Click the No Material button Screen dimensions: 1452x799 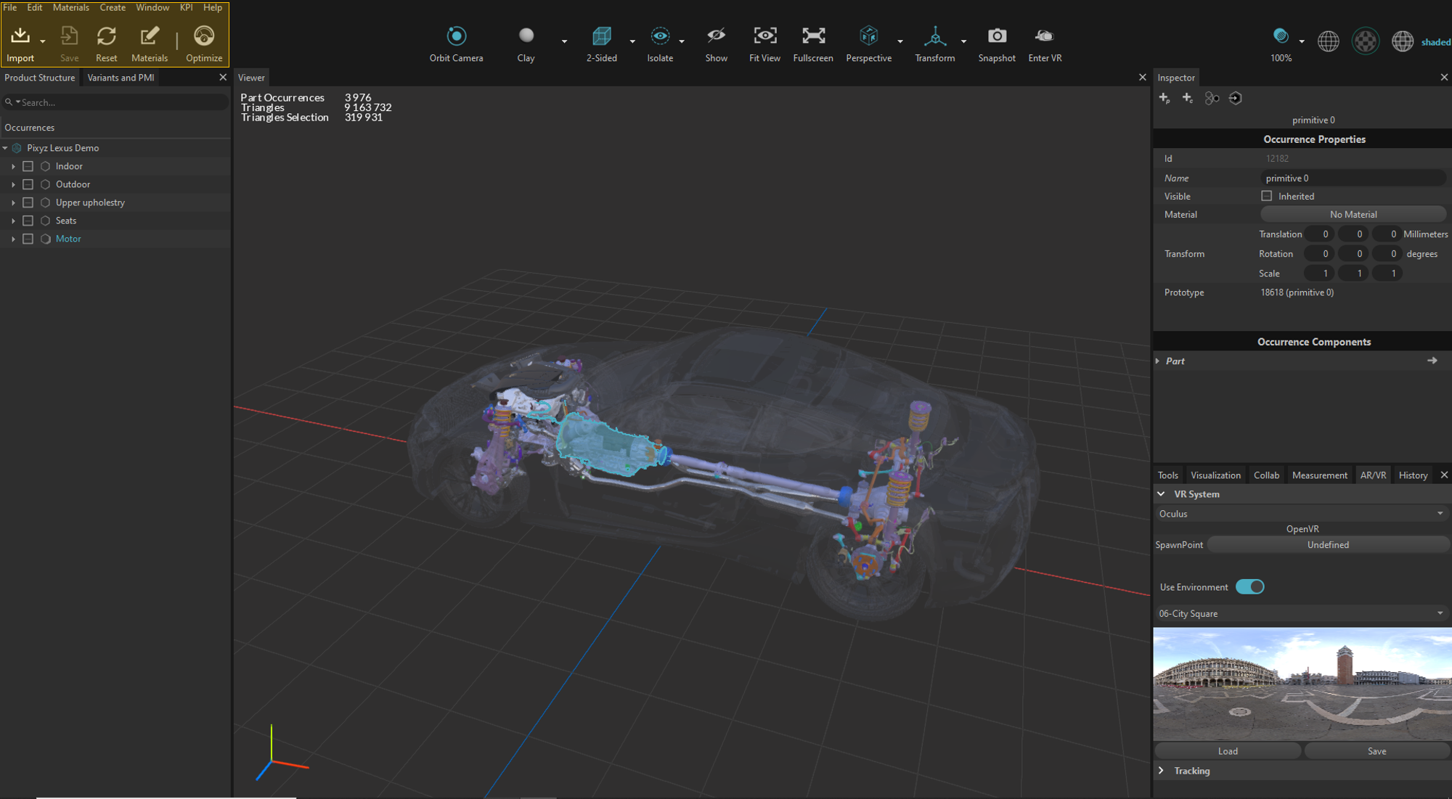click(x=1353, y=215)
